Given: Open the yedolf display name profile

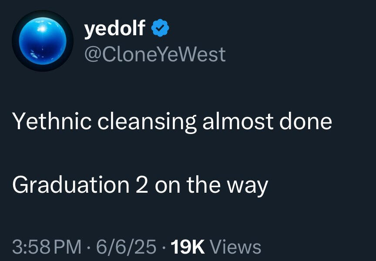Looking at the screenshot, I should coord(114,29).
